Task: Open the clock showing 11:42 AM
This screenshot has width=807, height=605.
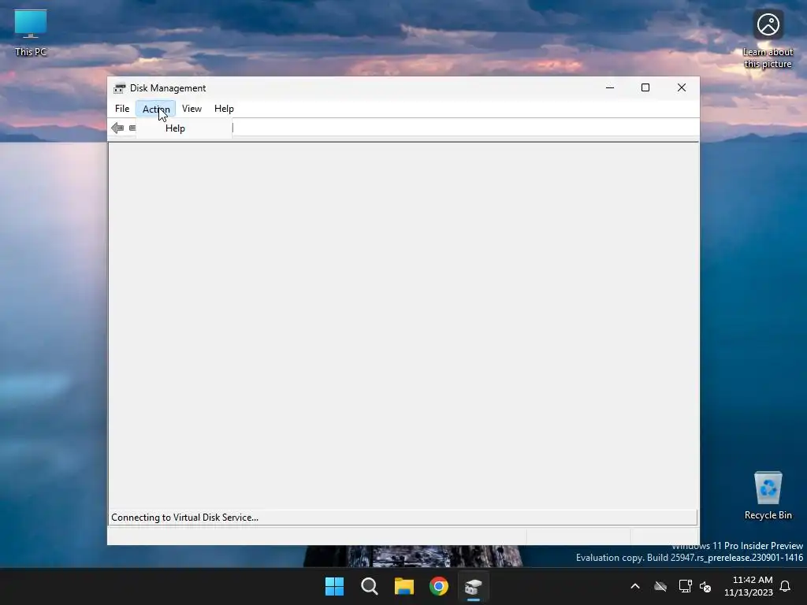Action: click(x=749, y=586)
